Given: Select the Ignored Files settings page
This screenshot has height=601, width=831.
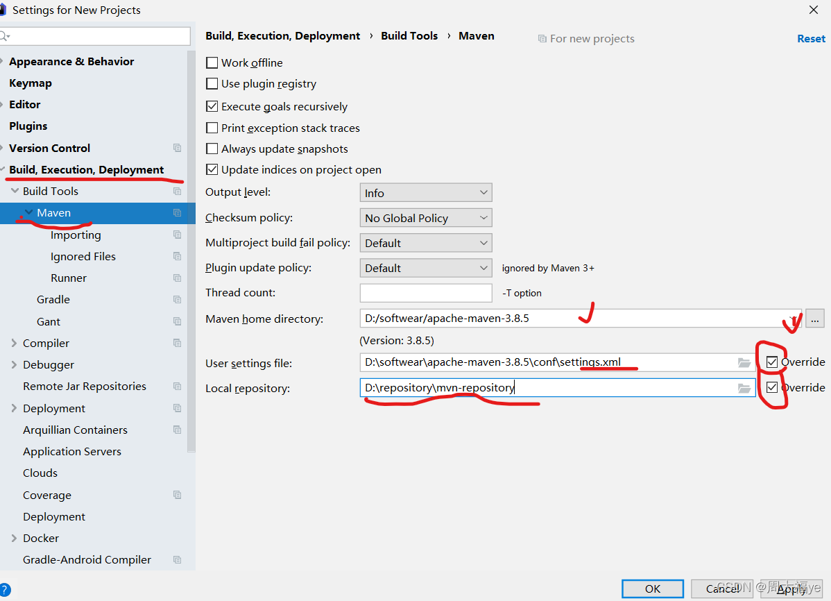Looking at the screenshot, I should (83, 257).
